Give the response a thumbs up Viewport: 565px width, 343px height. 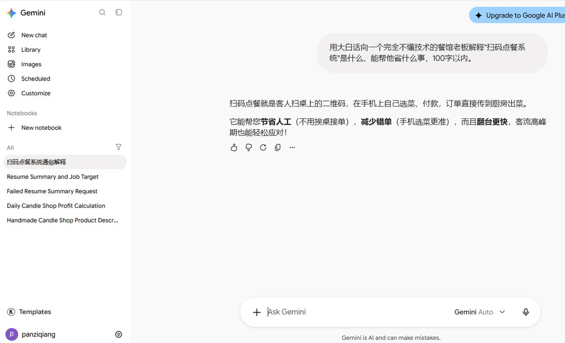(x=234, y=148)
